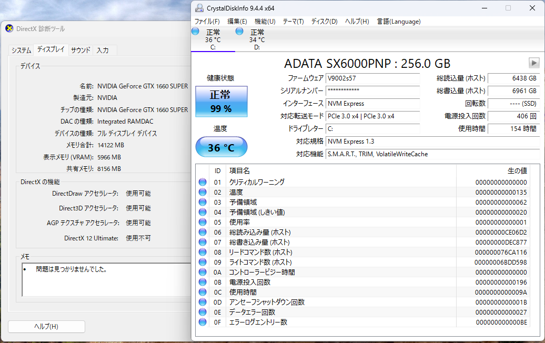Click status orb for 使用率 row
Screen dimensions: 545x343
point(203,222)
